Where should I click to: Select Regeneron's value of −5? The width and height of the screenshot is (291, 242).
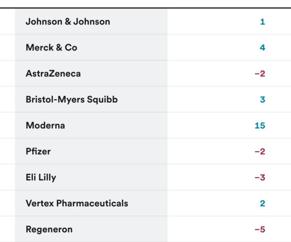[x=260, y=229]
